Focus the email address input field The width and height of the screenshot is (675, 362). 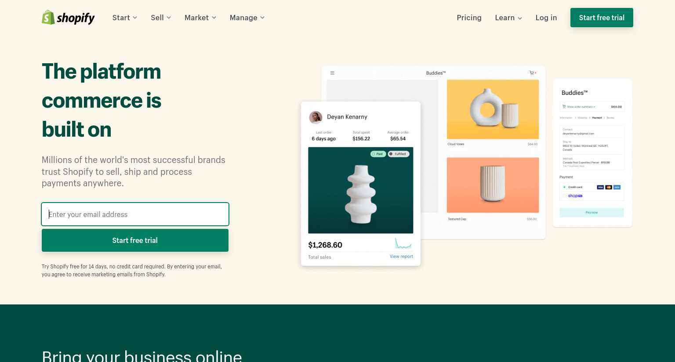(135, 214)
